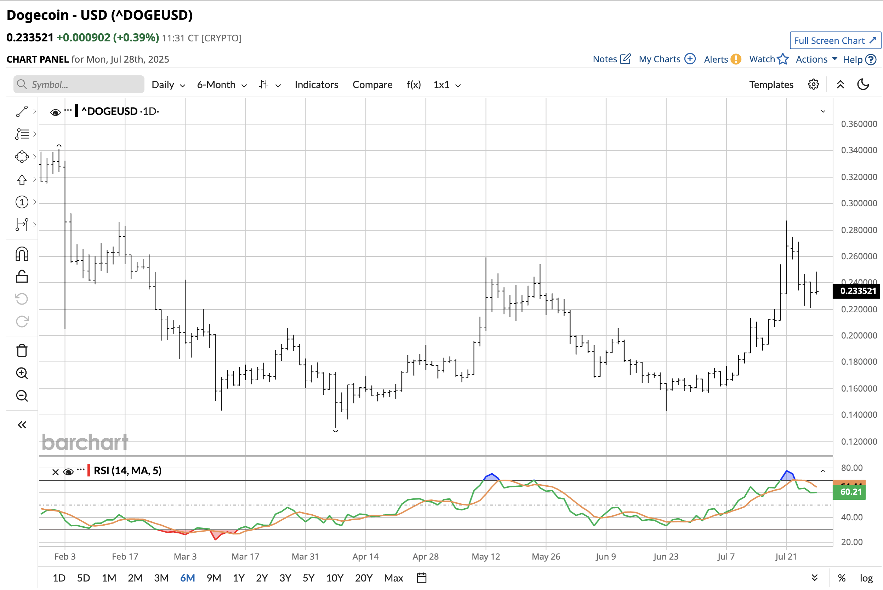Open the 6-Month period dropdown
Viewport: 883px width, 590px height.
[x=222, y=85]
